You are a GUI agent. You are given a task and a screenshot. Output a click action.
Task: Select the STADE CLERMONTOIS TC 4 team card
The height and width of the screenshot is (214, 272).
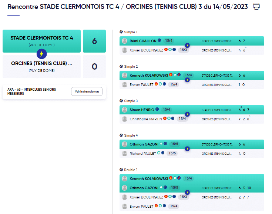coord(41,41)
